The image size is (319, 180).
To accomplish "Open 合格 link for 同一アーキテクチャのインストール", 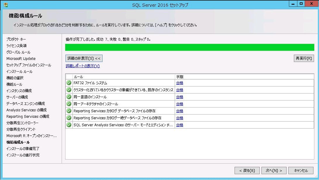I will click(179, 104).
